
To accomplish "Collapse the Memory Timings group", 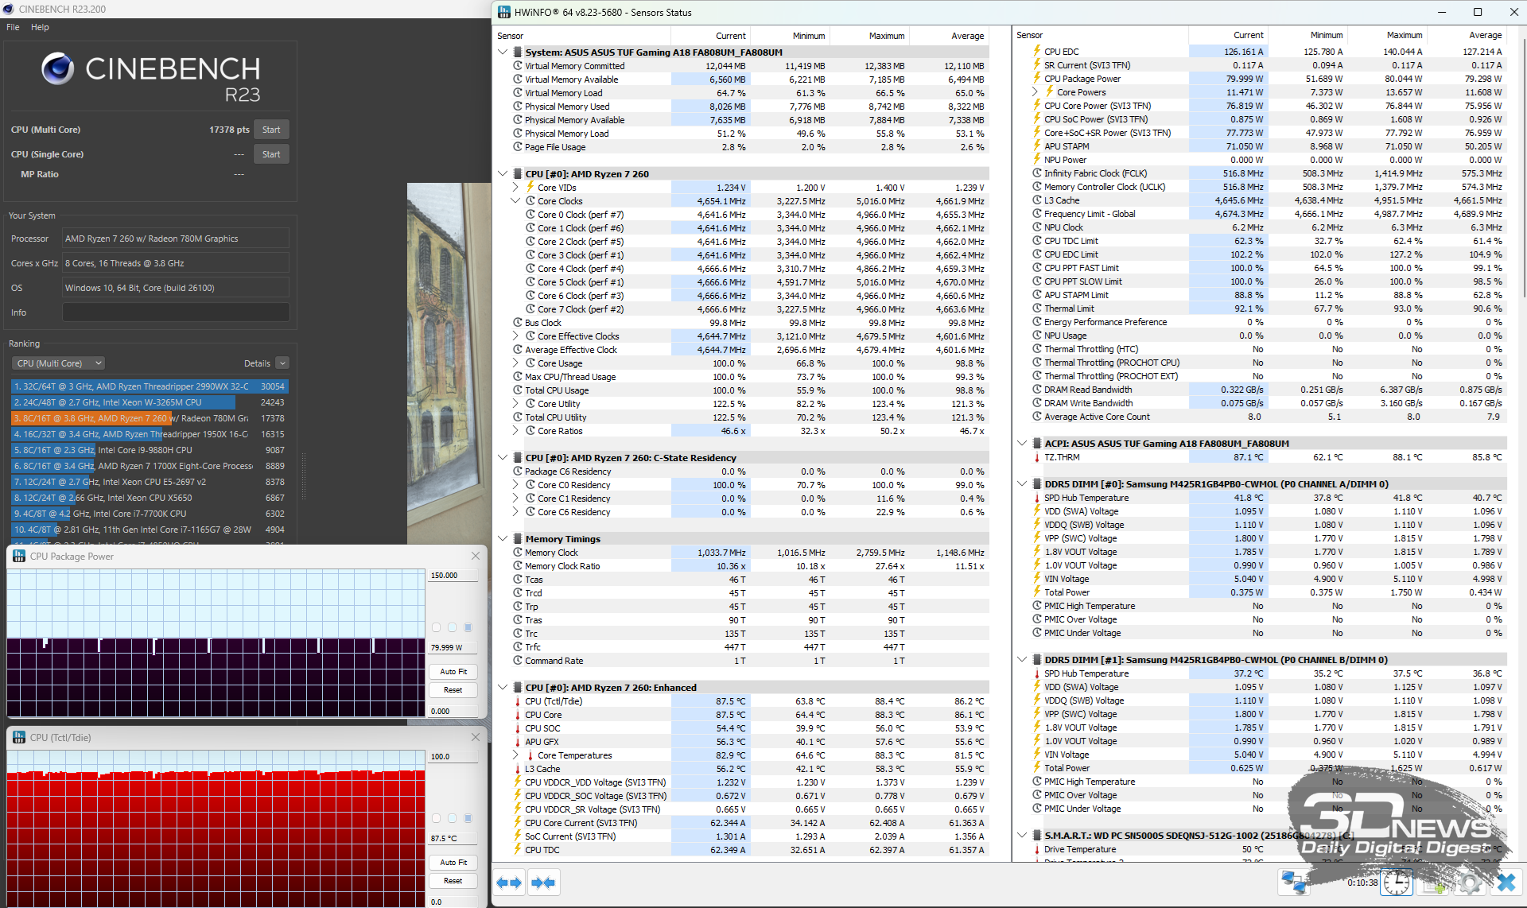I will click(x=503, y=538).
